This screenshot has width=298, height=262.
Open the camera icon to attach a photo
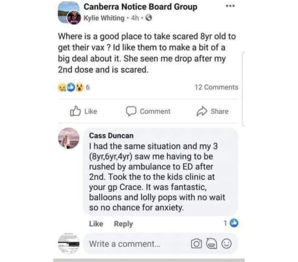click(x=196, y=244)
